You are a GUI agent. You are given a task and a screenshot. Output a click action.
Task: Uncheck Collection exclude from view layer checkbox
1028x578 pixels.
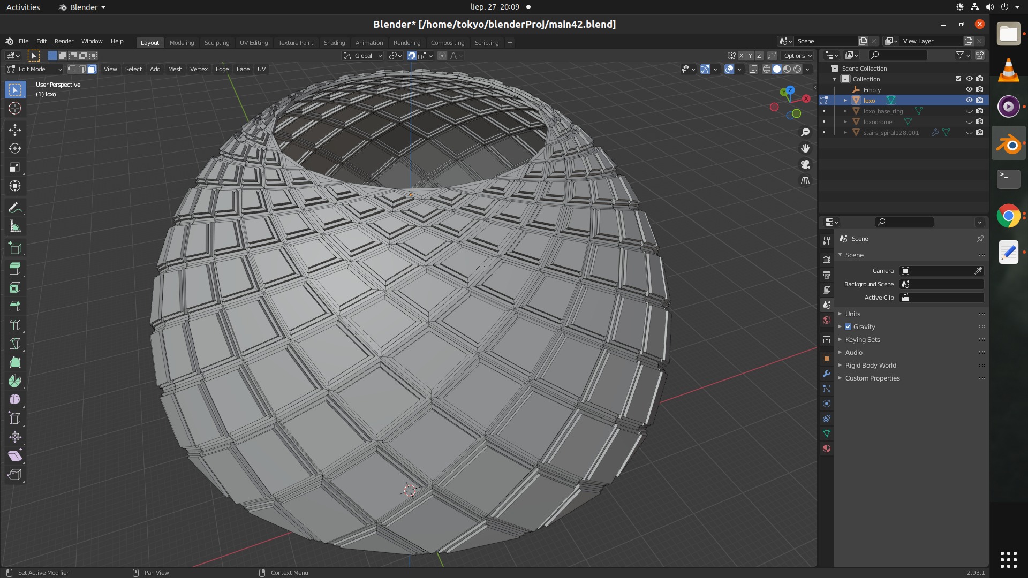click(958, 79)
